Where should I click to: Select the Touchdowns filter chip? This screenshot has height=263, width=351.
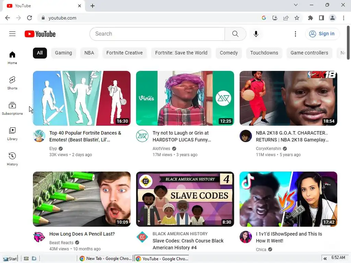(264, 53)
